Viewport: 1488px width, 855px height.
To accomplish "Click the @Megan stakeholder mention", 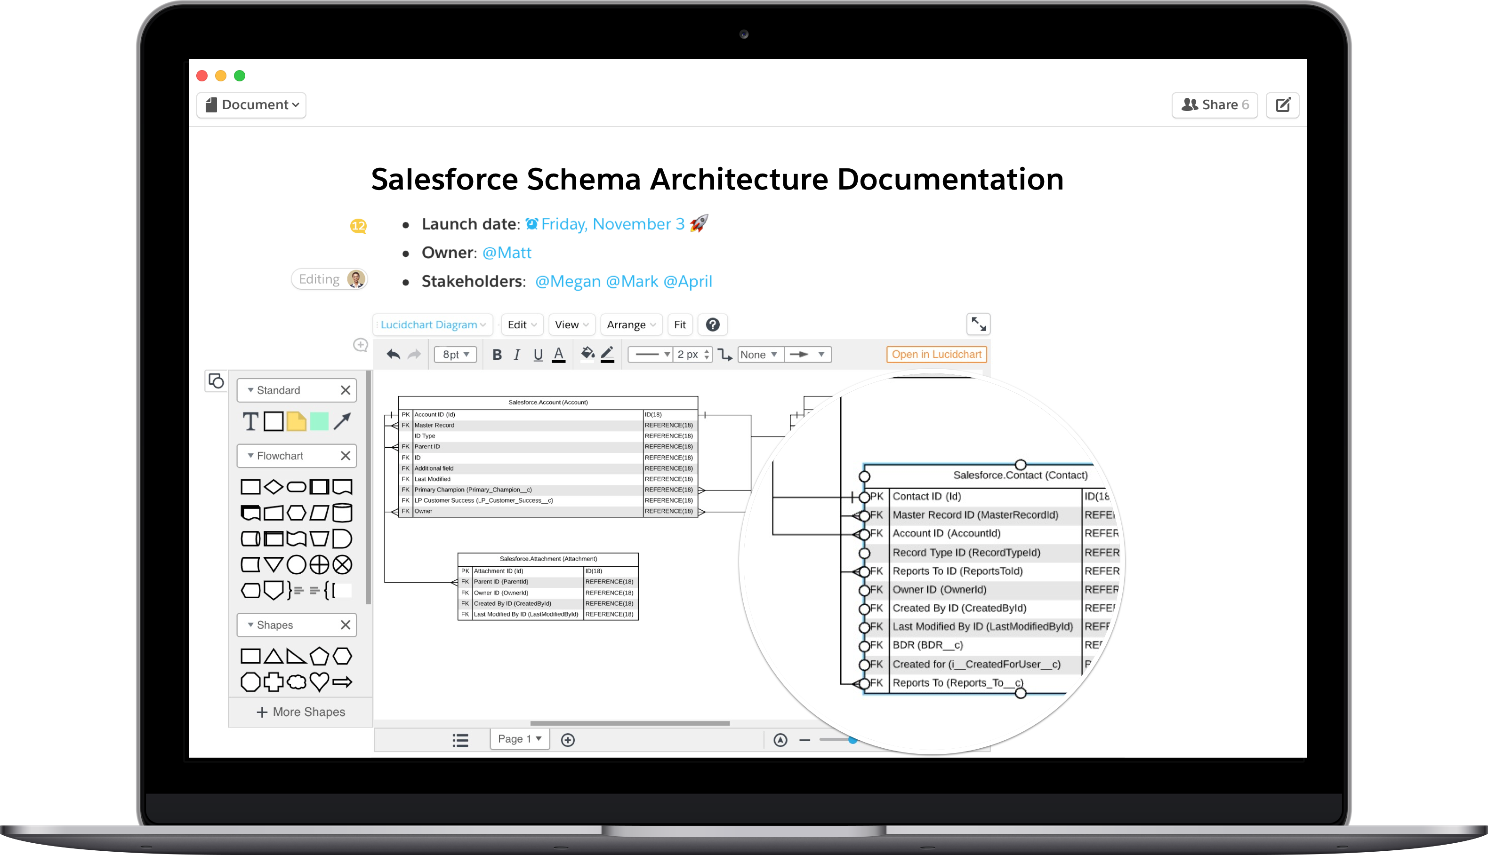I will (568, 282).
